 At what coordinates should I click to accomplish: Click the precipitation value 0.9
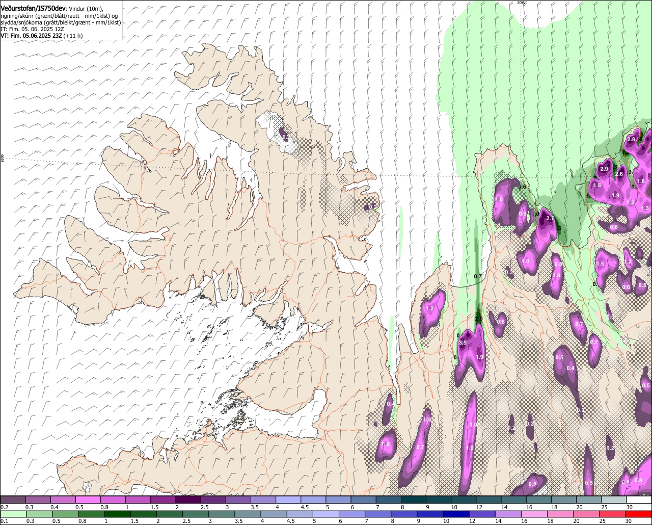386,444
